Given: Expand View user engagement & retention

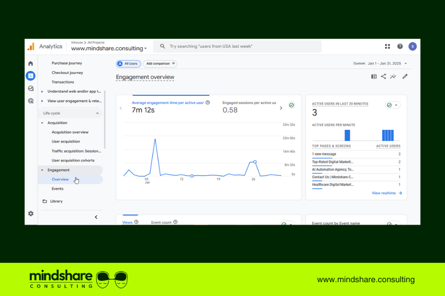Looking at the screenshot, I should coord(42,101).
